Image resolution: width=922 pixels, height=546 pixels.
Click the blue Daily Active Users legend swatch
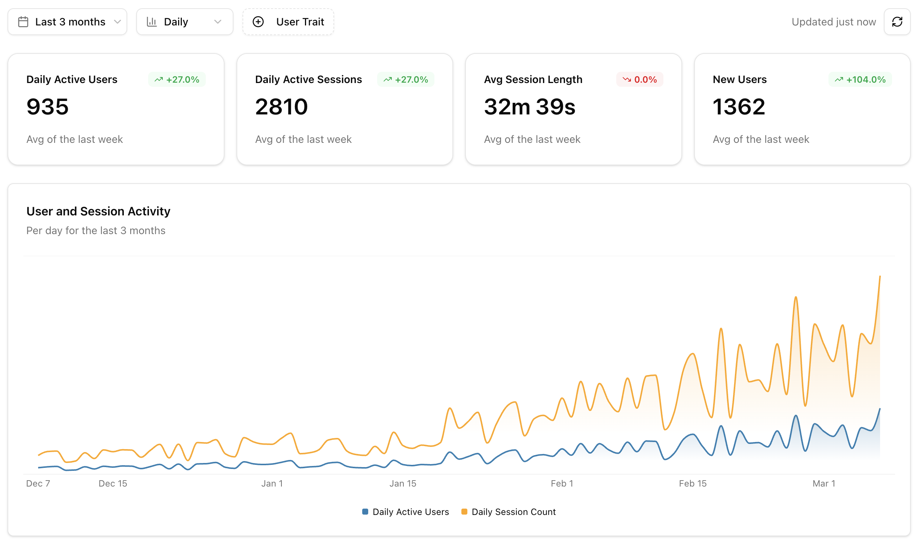coord(365,511)
